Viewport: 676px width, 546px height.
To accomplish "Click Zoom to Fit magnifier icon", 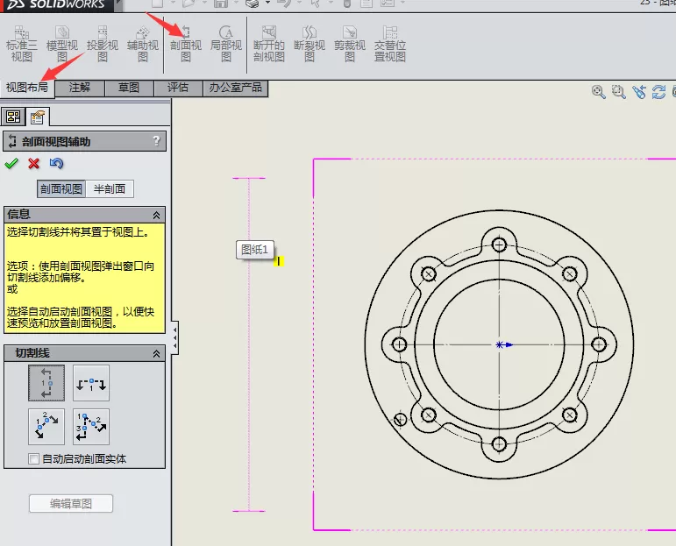I will [598, 92].
